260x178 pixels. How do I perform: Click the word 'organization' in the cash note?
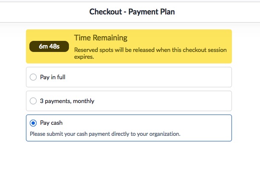pos(165,134)
